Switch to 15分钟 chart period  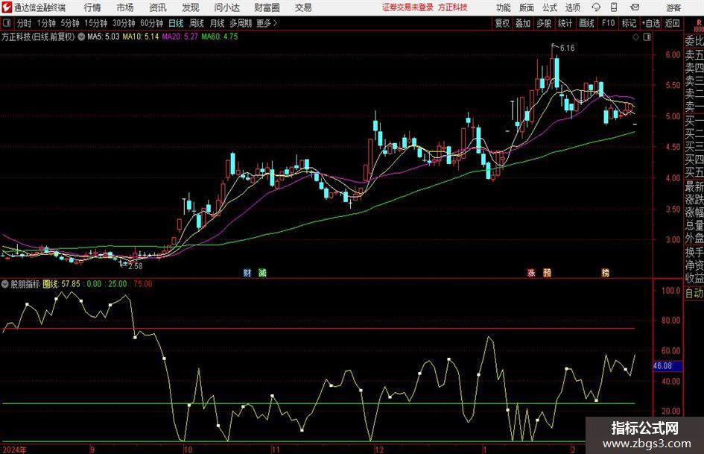(95, 23)
